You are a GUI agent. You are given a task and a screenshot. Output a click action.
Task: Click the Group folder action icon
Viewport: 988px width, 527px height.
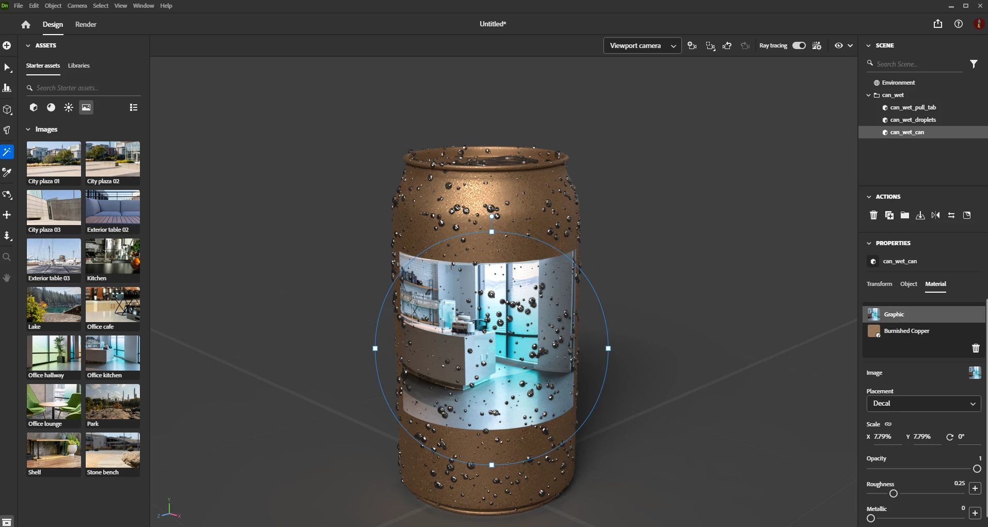pyautogui.click(x=905, y=215)
